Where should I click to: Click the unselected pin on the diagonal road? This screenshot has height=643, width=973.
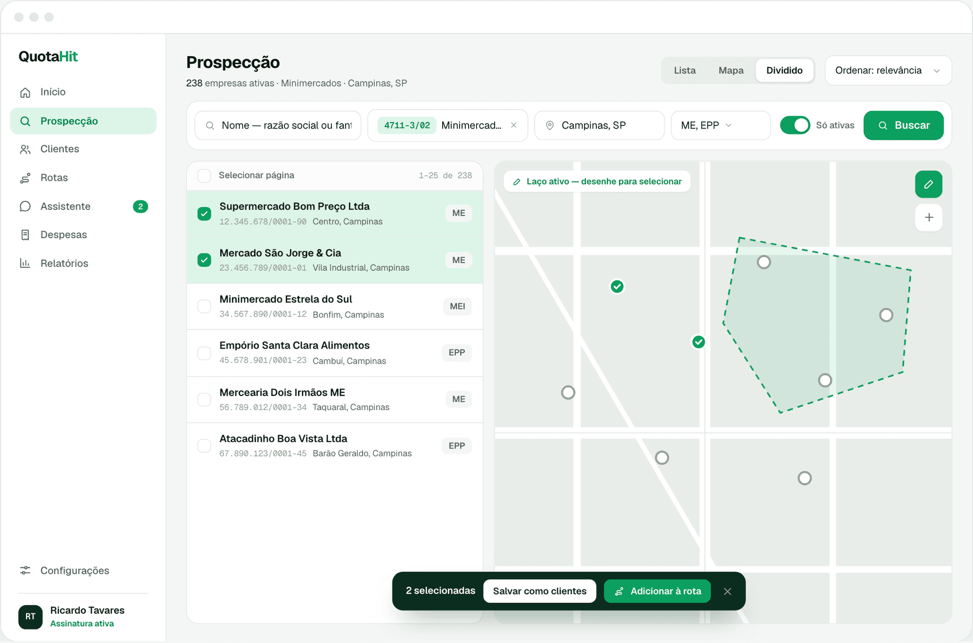[662, 458]
